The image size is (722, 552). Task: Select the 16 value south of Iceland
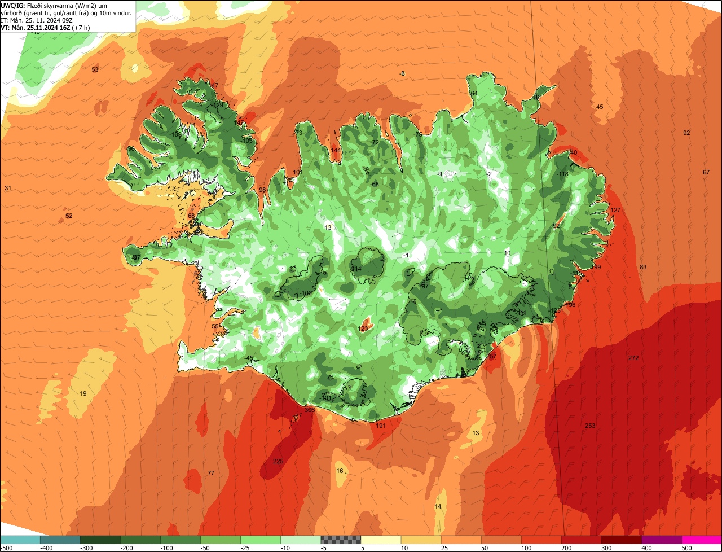[340, 471]
